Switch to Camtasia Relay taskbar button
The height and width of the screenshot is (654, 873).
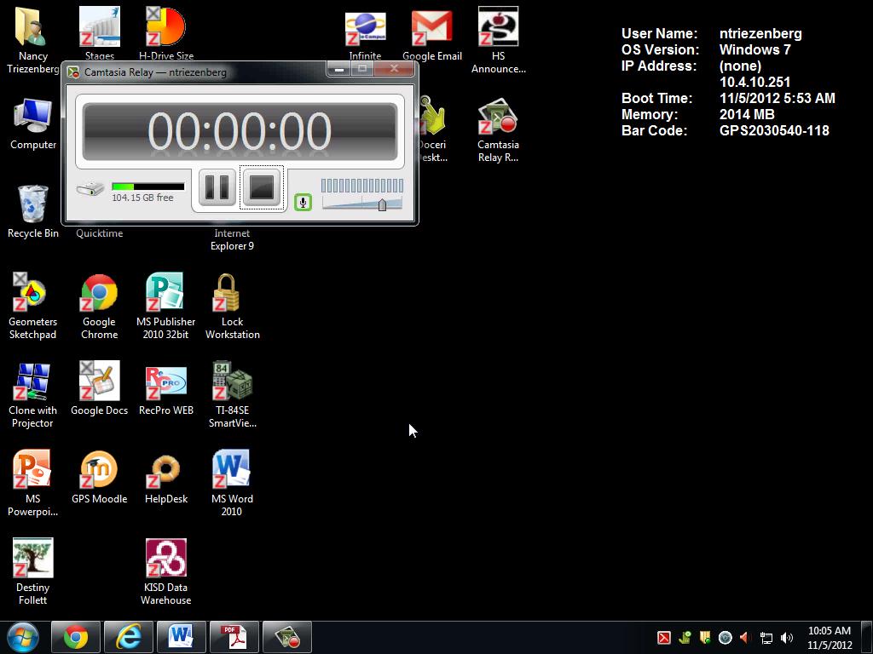click(x=287, y=637)
